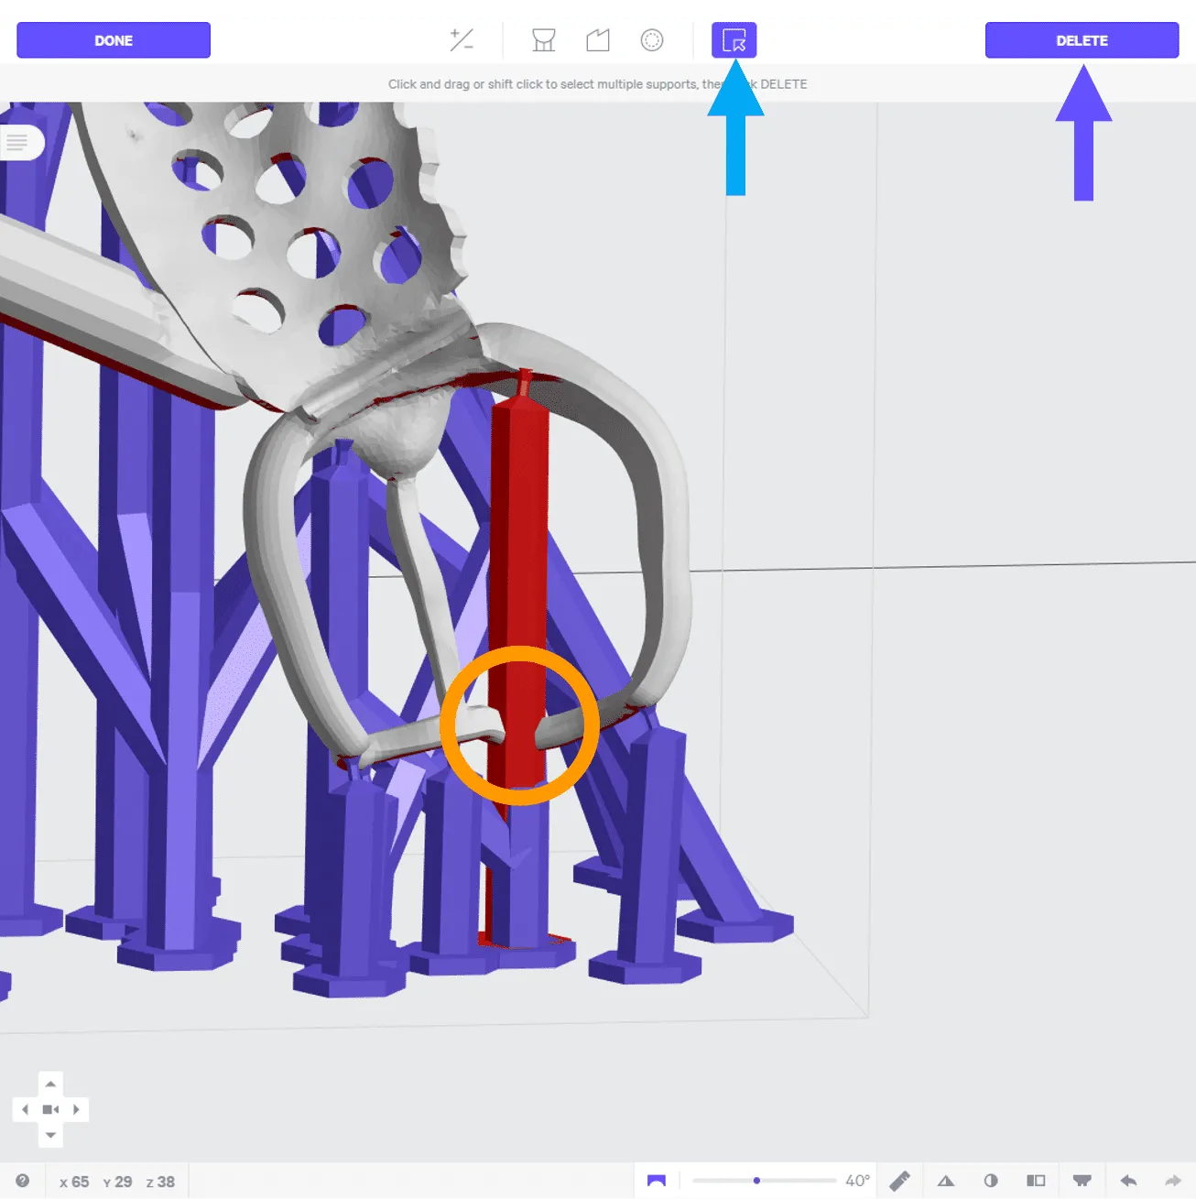Viewport: 1196px width, 1199px height.
Task: Click the Z 38 dimension readout
Action: point(160,1182)
